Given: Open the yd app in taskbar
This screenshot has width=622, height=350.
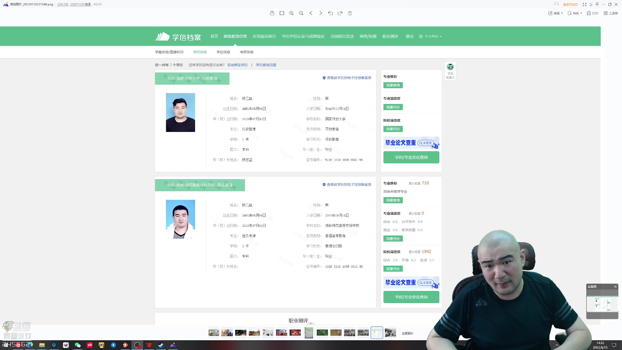Looking at the screenshot, I should [90, 345].
